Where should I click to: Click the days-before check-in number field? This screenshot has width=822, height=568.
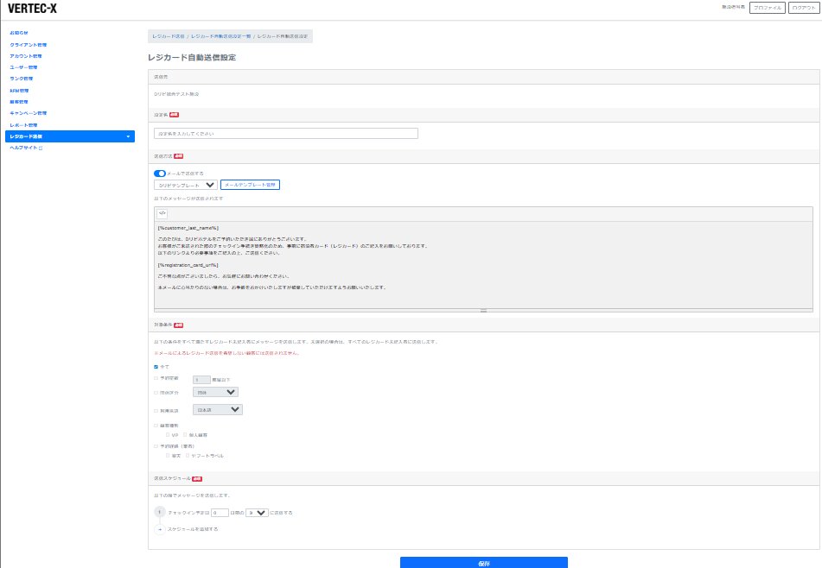coord(220,513)
